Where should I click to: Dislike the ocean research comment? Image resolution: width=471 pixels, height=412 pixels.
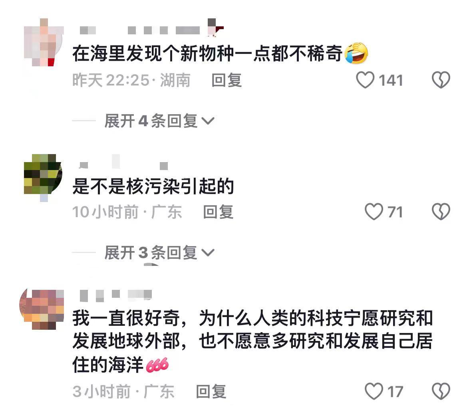click(x=441, y=391)
